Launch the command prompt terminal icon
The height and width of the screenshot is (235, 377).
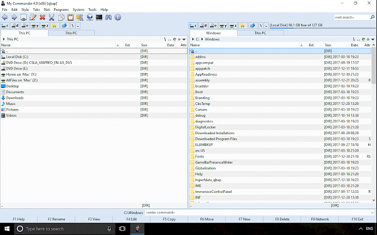click(99, 17)
